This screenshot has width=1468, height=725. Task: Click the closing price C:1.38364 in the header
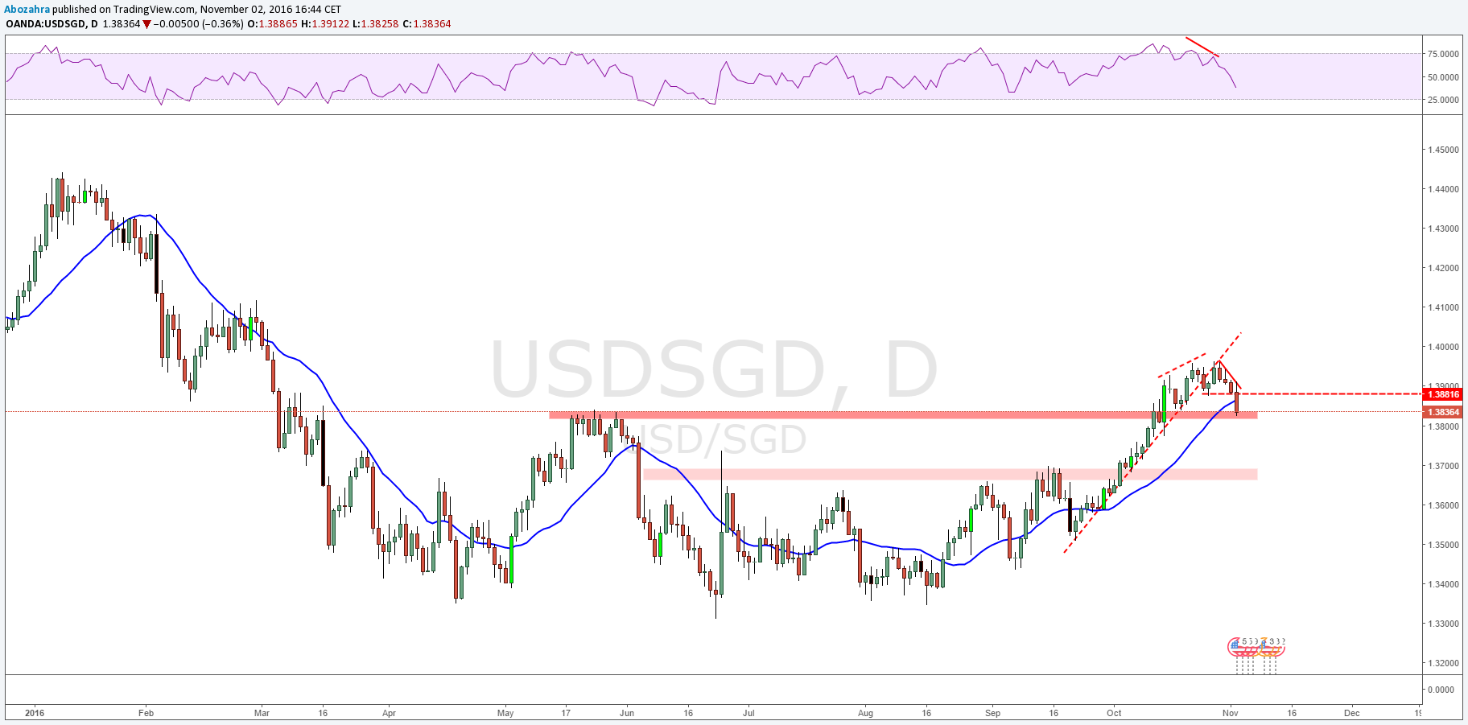tap(427, 23)
